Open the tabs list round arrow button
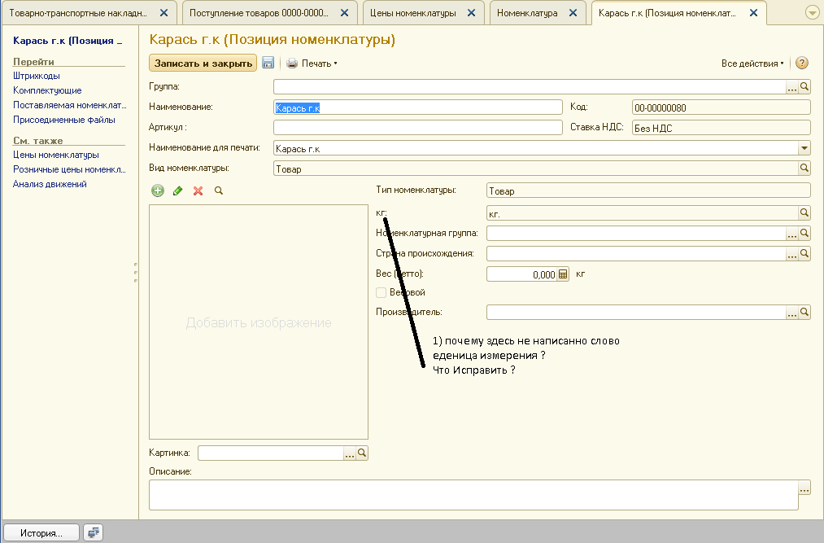 tap(812, 13)
